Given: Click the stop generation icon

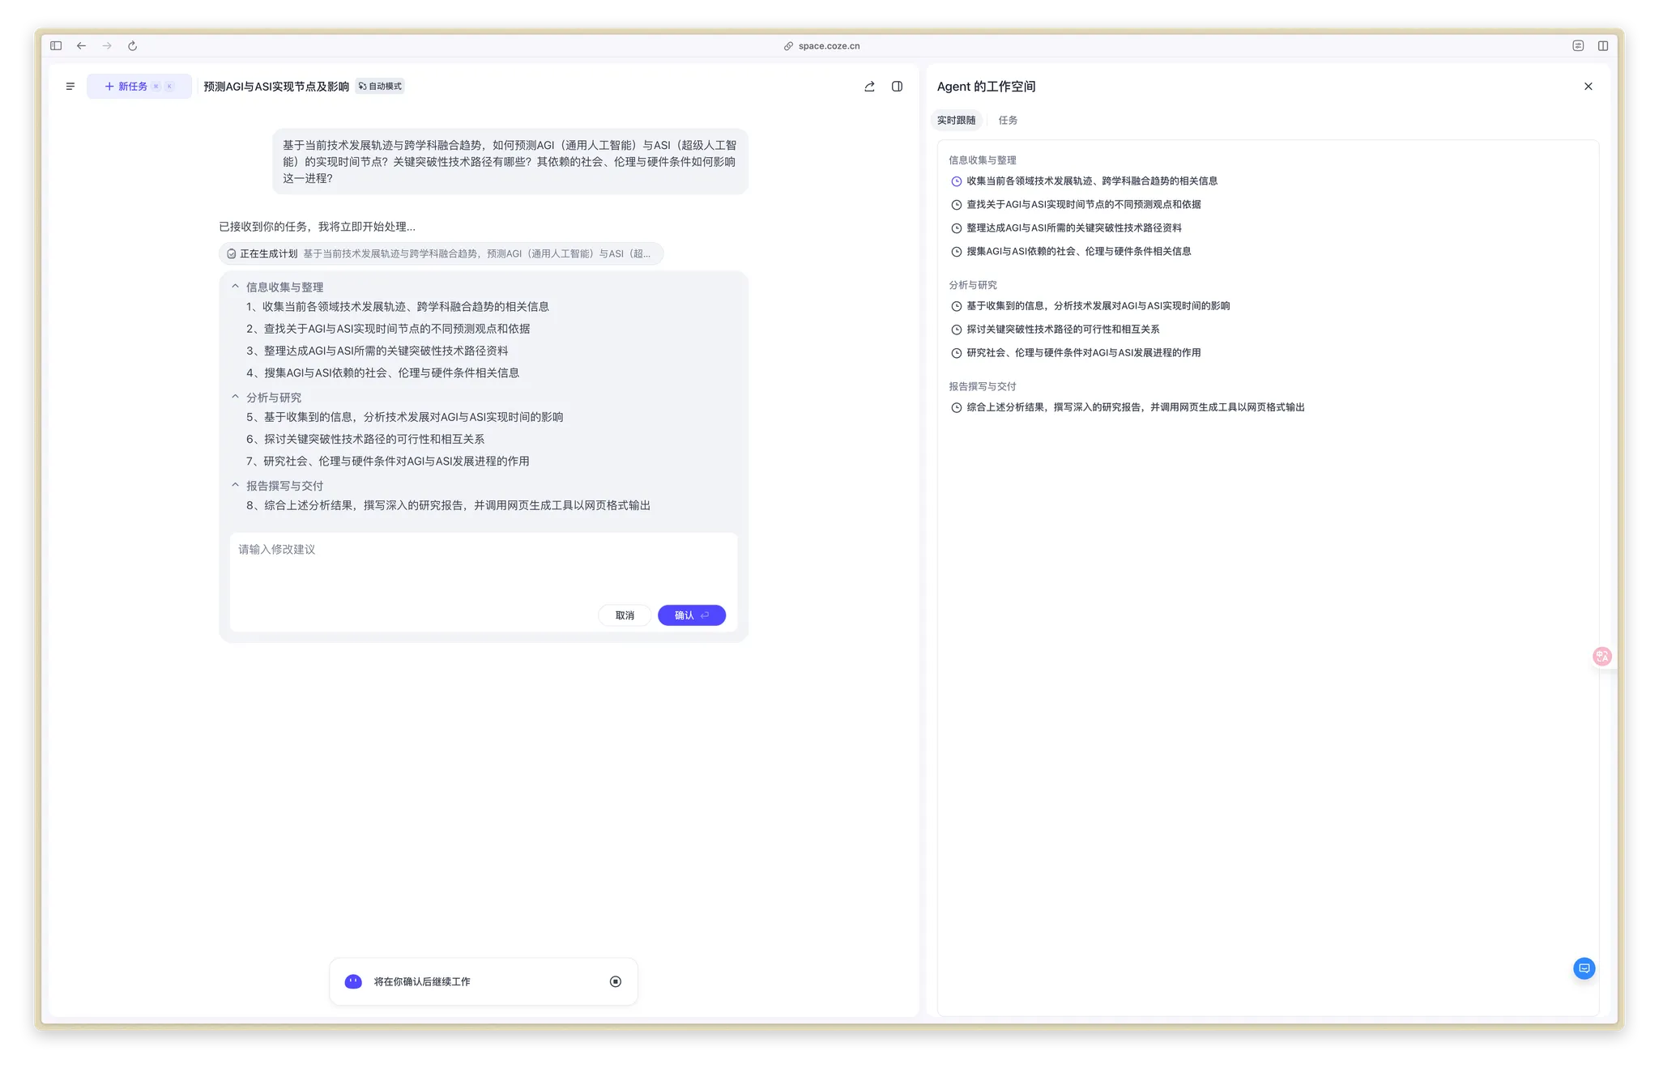Looking at the screenshot, I should [x=616, y=981].
